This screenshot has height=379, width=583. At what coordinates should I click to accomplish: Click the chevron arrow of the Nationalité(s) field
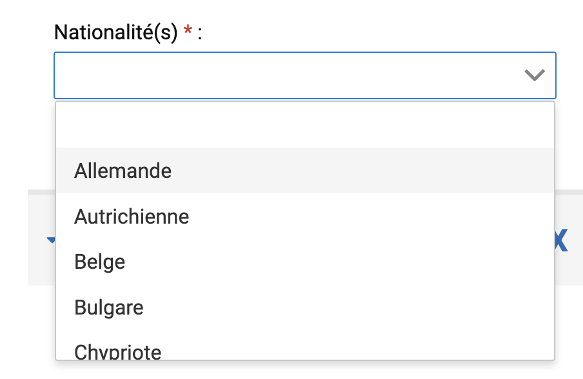(535, 75)
